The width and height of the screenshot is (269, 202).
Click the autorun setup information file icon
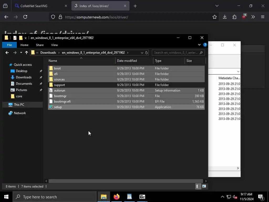tap(51, 90)
